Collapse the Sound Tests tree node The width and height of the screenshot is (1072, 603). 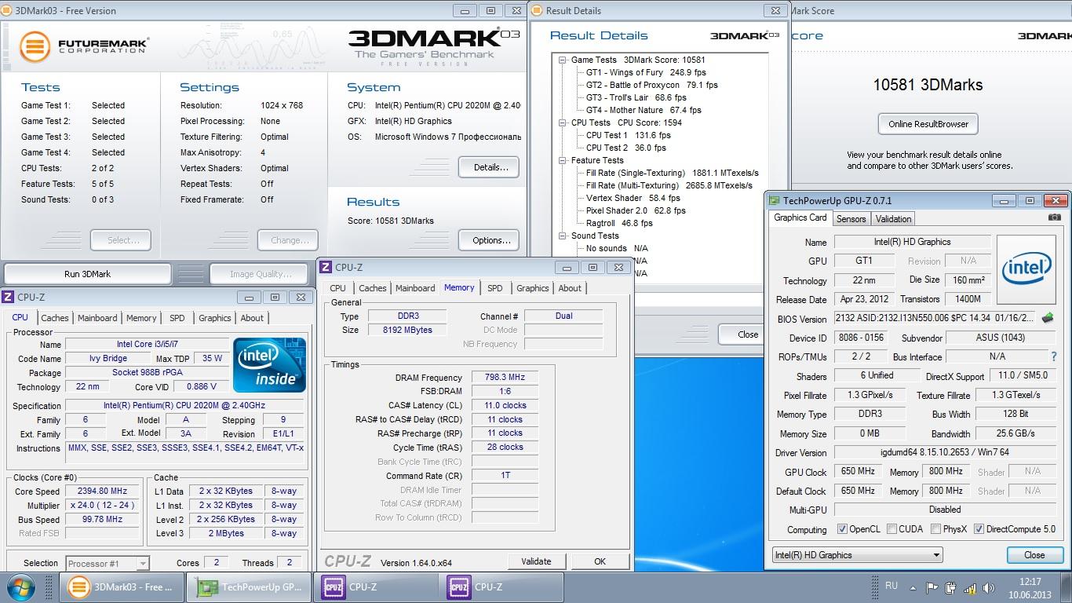[563, 236]
